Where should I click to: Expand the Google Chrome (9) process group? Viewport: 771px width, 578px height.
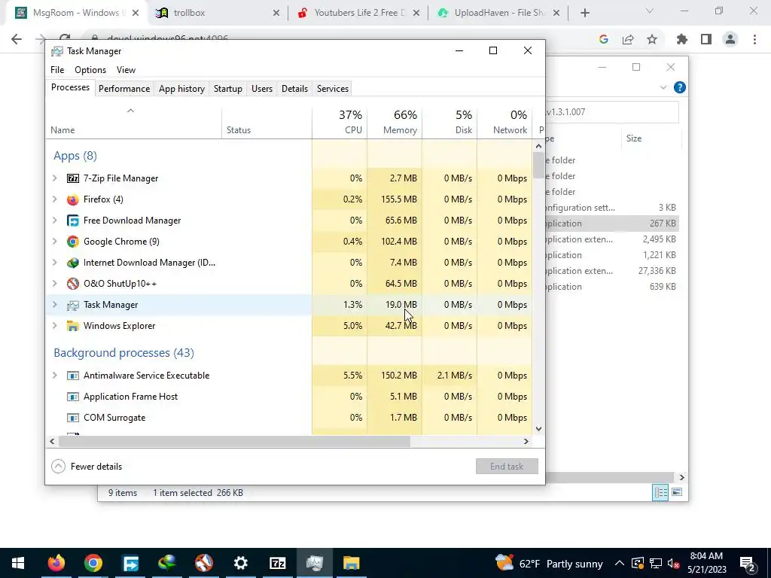pyautogui.click(x=54, y=242)
